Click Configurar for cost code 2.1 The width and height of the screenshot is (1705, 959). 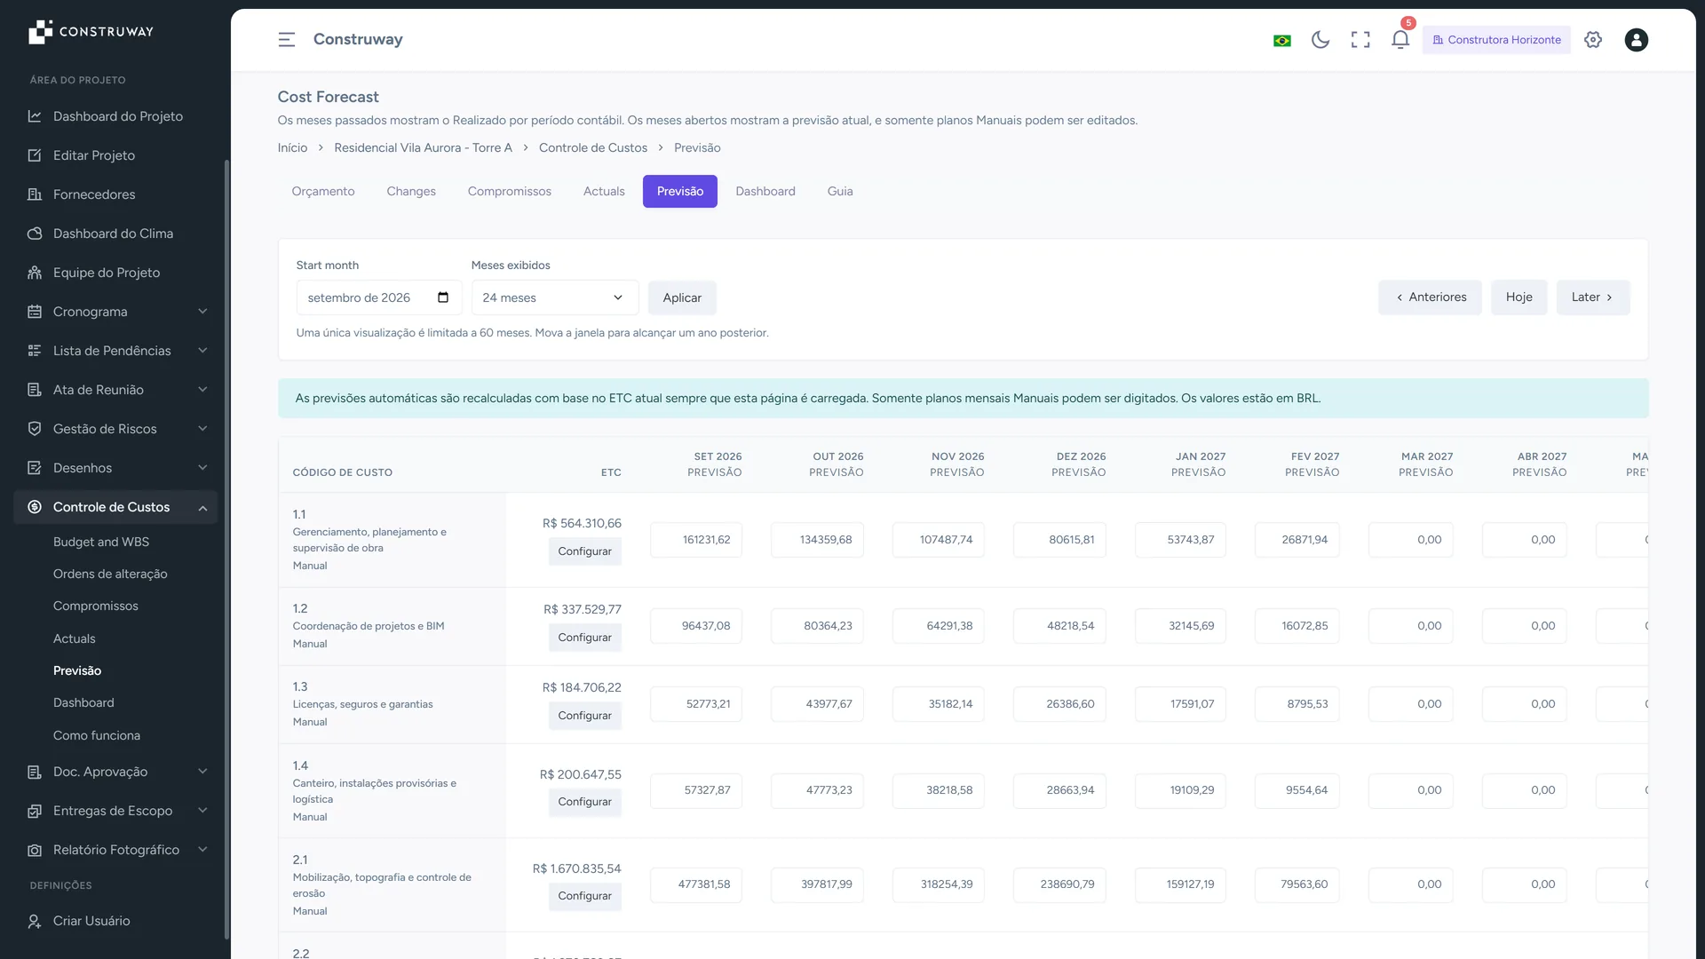(584, 896)
